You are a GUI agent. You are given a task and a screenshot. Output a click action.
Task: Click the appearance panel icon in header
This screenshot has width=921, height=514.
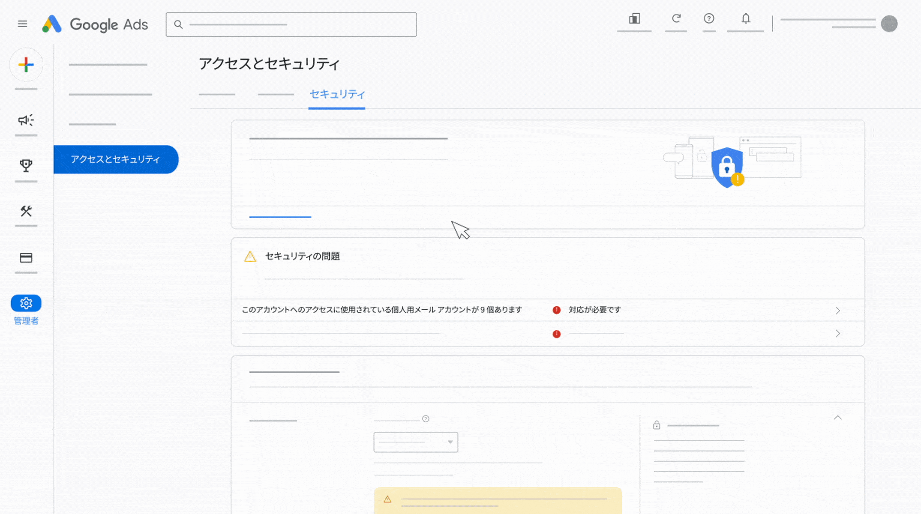pos(634,19)
